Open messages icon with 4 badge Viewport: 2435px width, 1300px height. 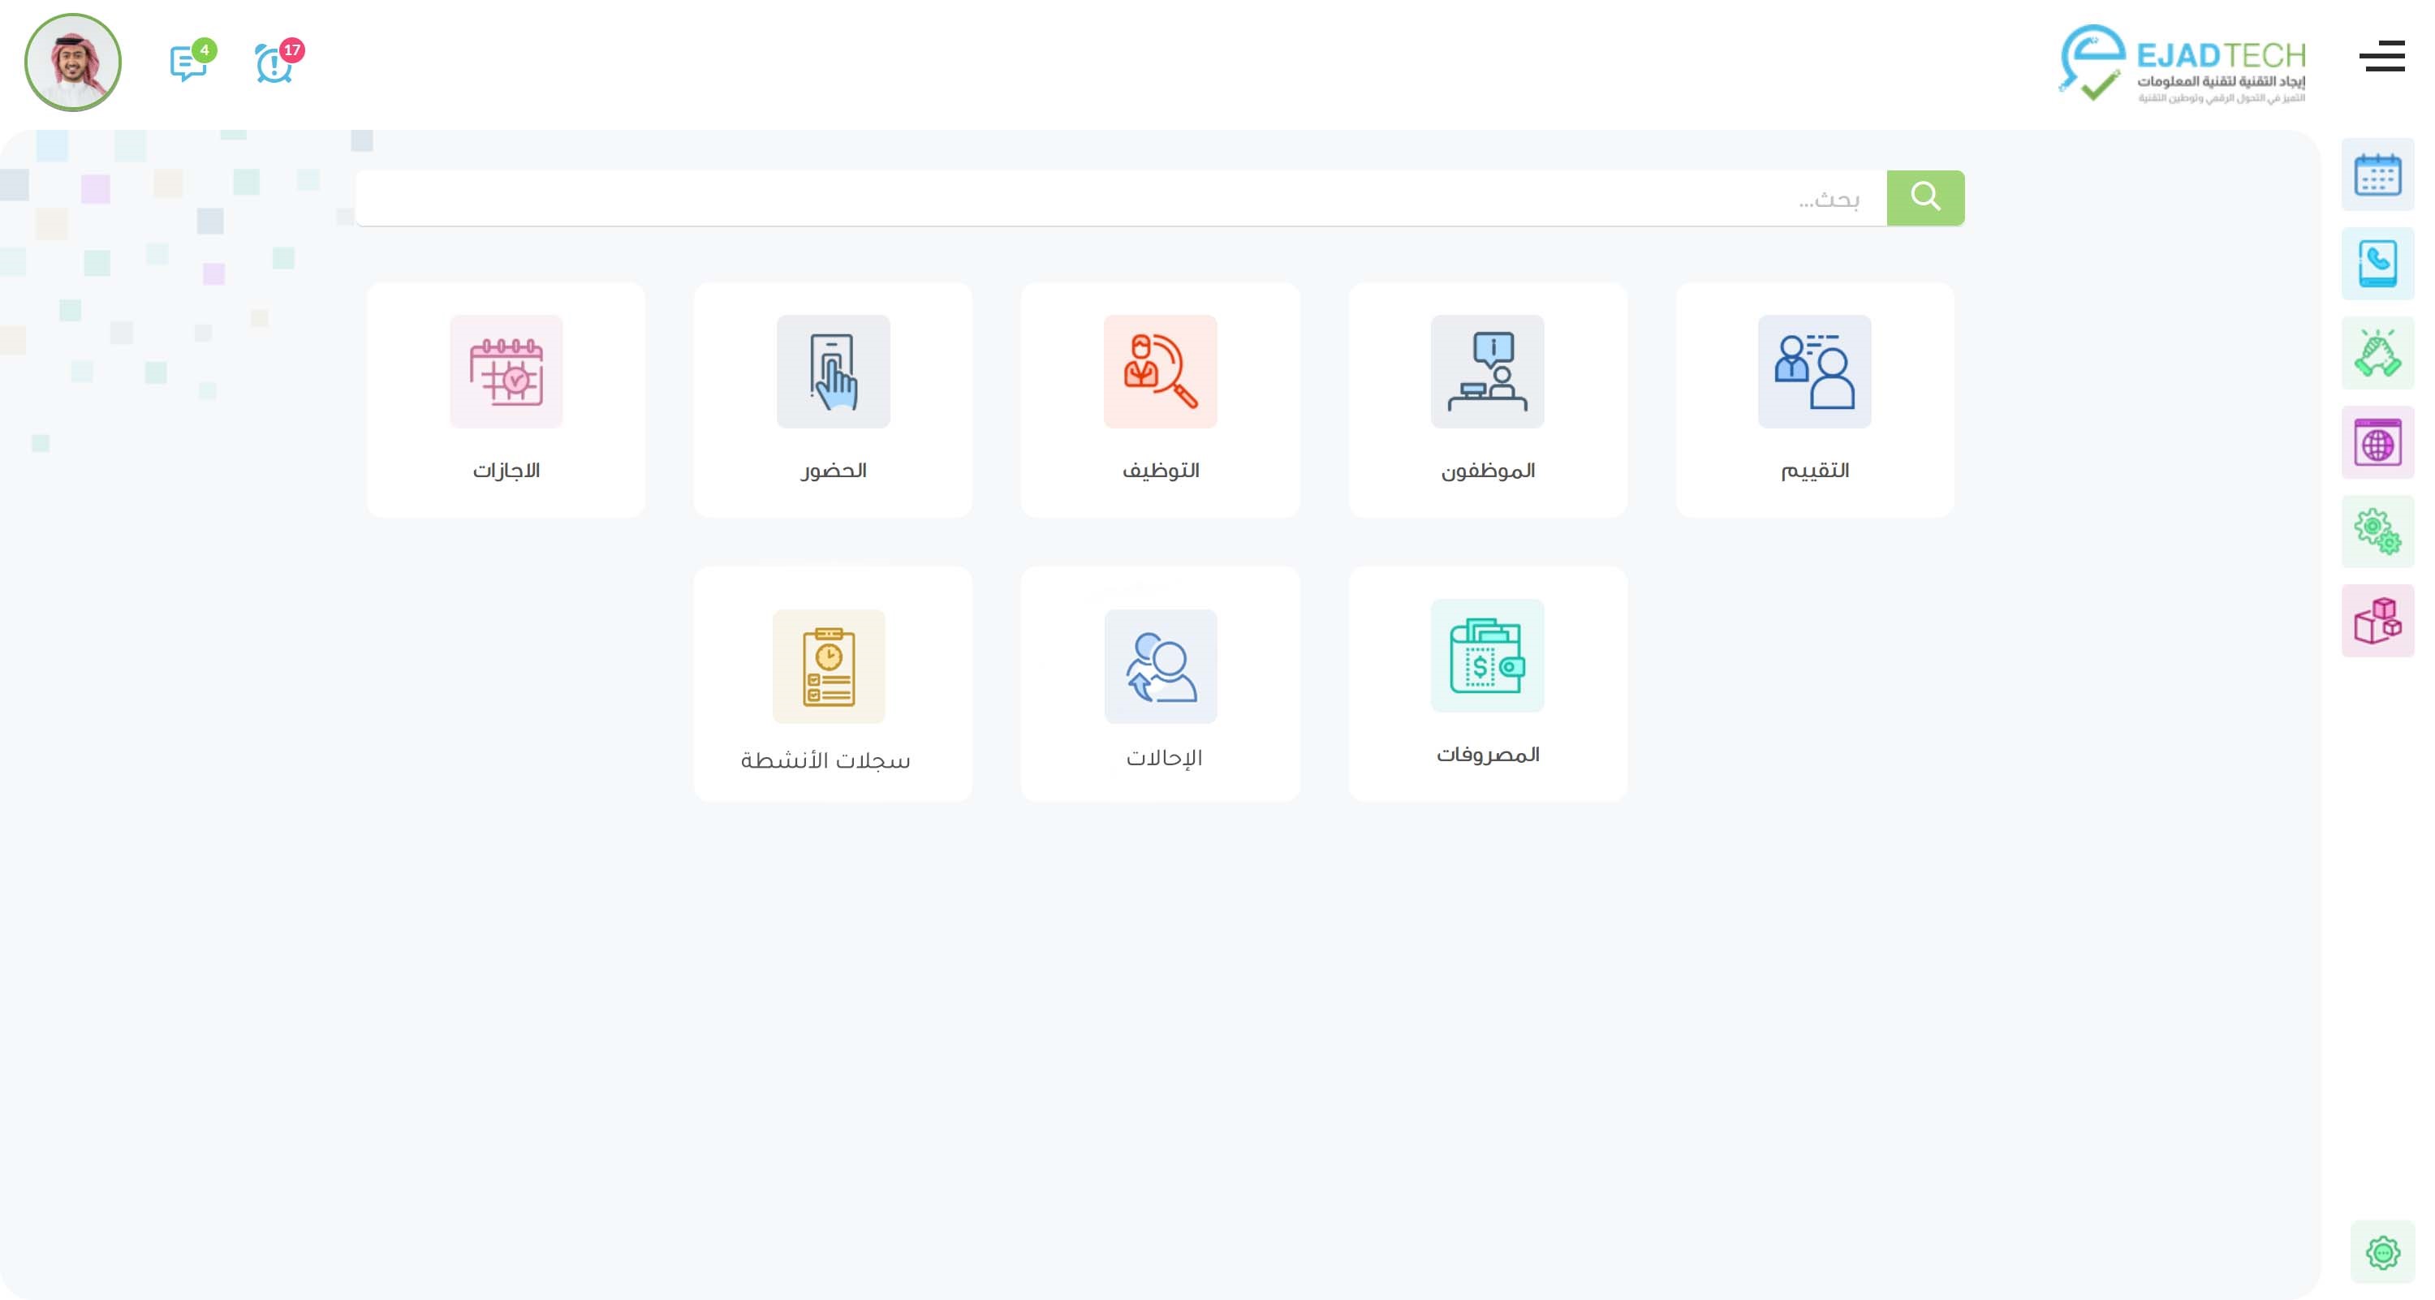point(187,64)
